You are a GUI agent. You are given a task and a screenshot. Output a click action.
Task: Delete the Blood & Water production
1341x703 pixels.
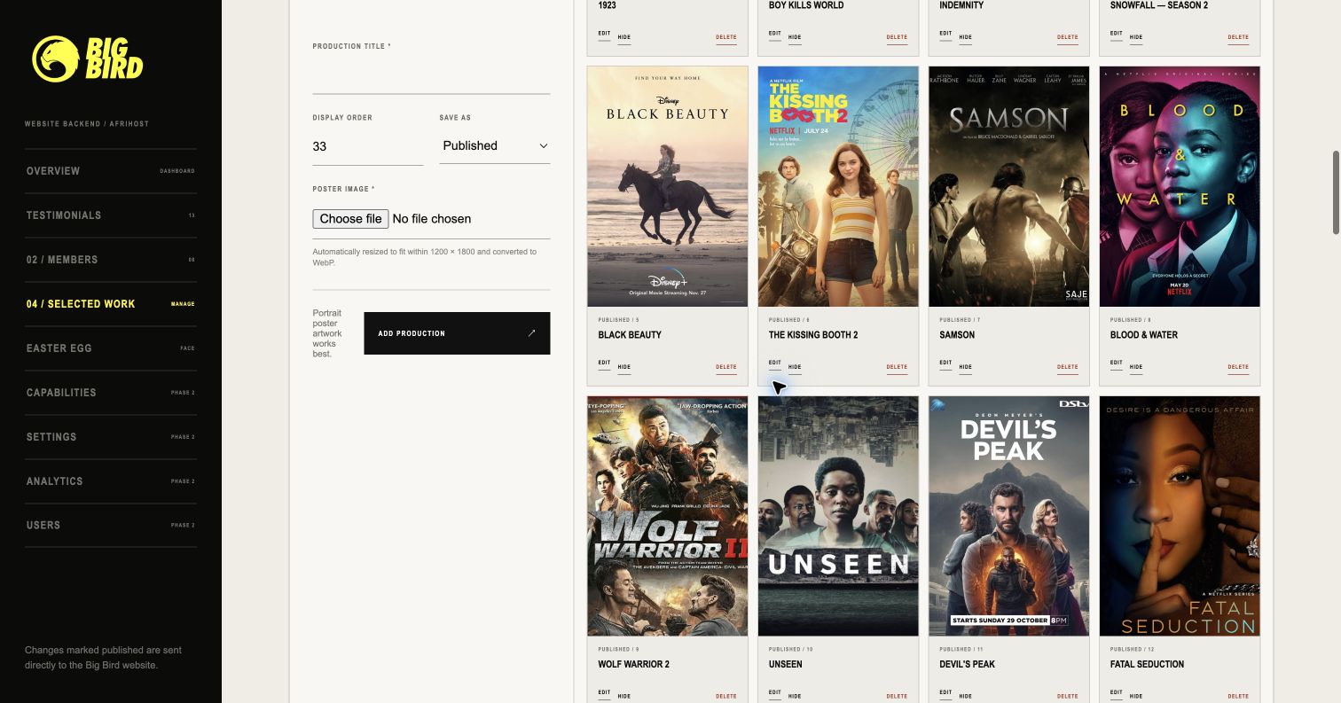[1238, 367]
